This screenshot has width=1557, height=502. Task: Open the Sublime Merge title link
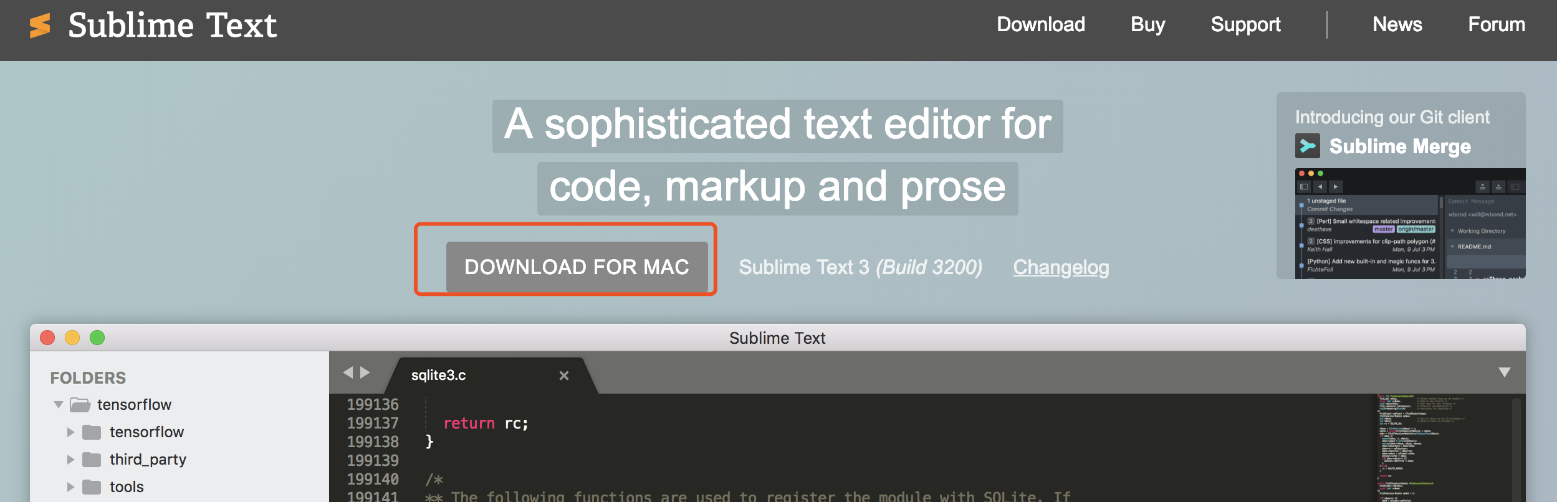tap(1400, 146)
